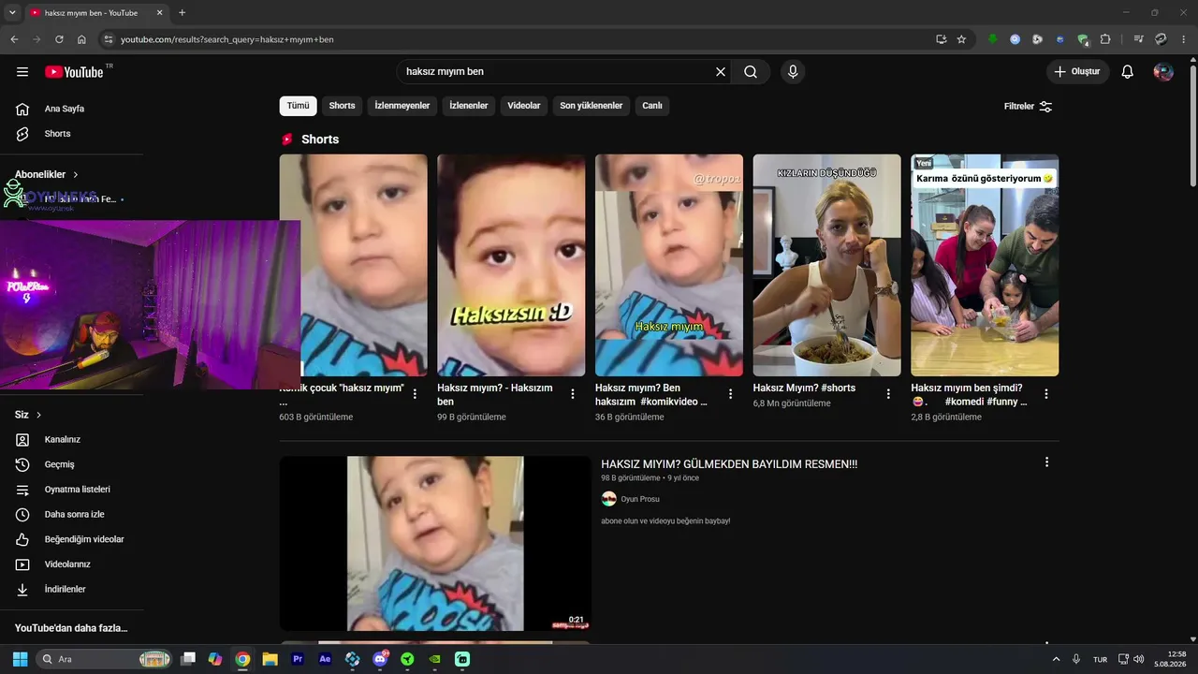Image resolution: width=1198 pixels, height=674 pixels.
Task: Open a new browser tab
Action: 182,13
